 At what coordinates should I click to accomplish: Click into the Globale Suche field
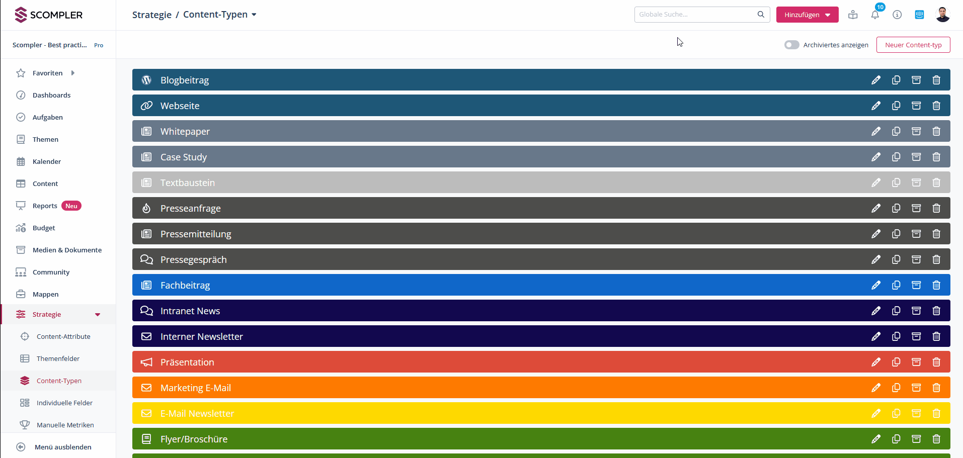pos(696,15)
